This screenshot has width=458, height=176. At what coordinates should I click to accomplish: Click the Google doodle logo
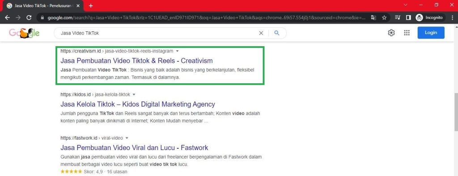click(x=24, y=33)
